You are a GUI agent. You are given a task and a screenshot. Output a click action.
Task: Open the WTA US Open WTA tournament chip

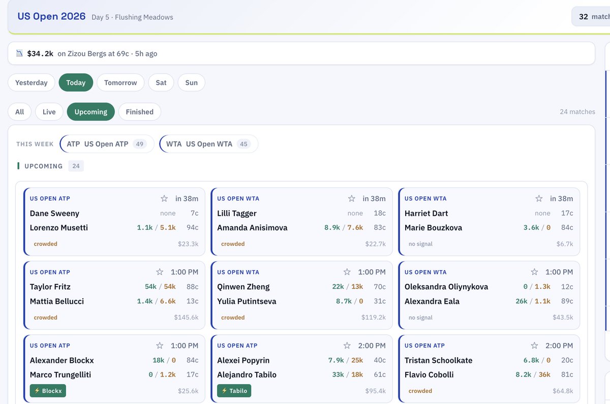[208, 144]
